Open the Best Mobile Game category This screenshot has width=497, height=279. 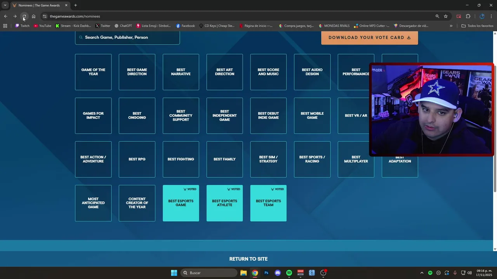pyautogui.click(x=312, y=116)
